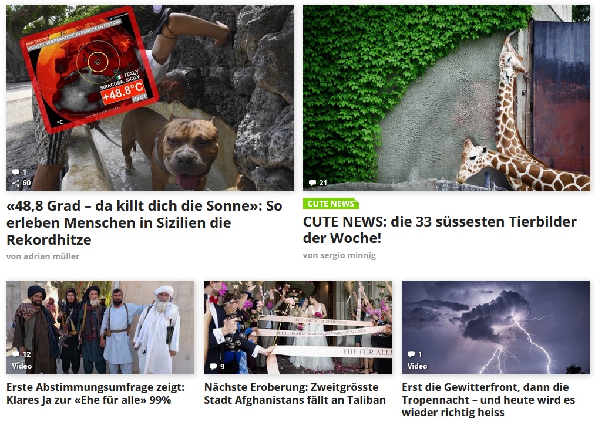Click Video label on Taliban fighters image
595x429 pixels.
pyautogui.click(x=22, y=366)
